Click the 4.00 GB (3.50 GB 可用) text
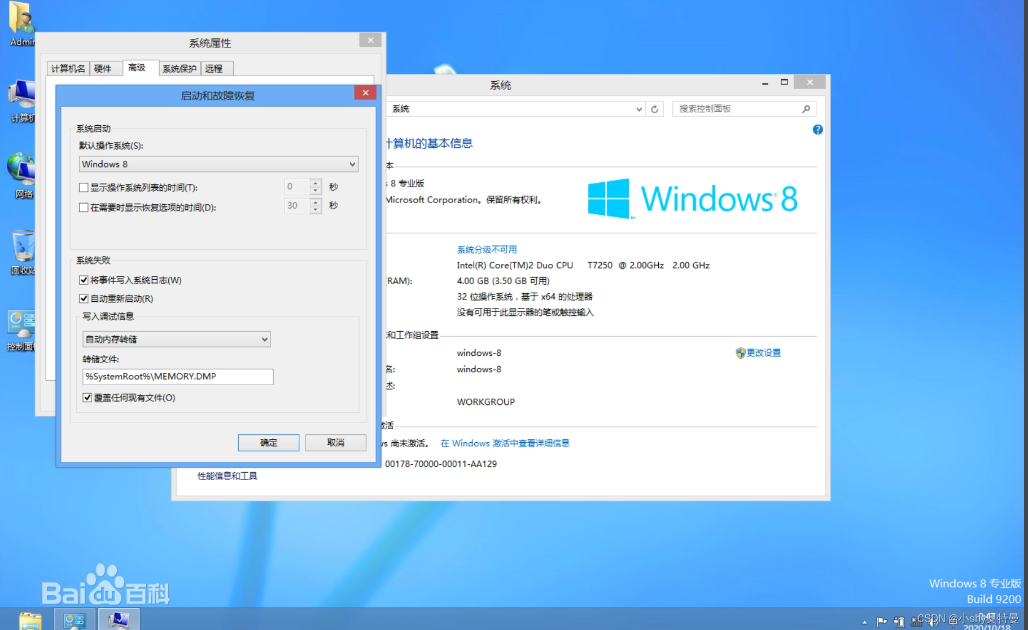 tap(503, 281)
